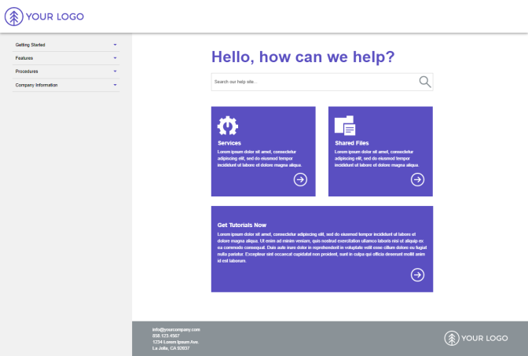Click the tree logo icon in header
Viewport: 528px width, 356px height.
(x=14, y=16)
